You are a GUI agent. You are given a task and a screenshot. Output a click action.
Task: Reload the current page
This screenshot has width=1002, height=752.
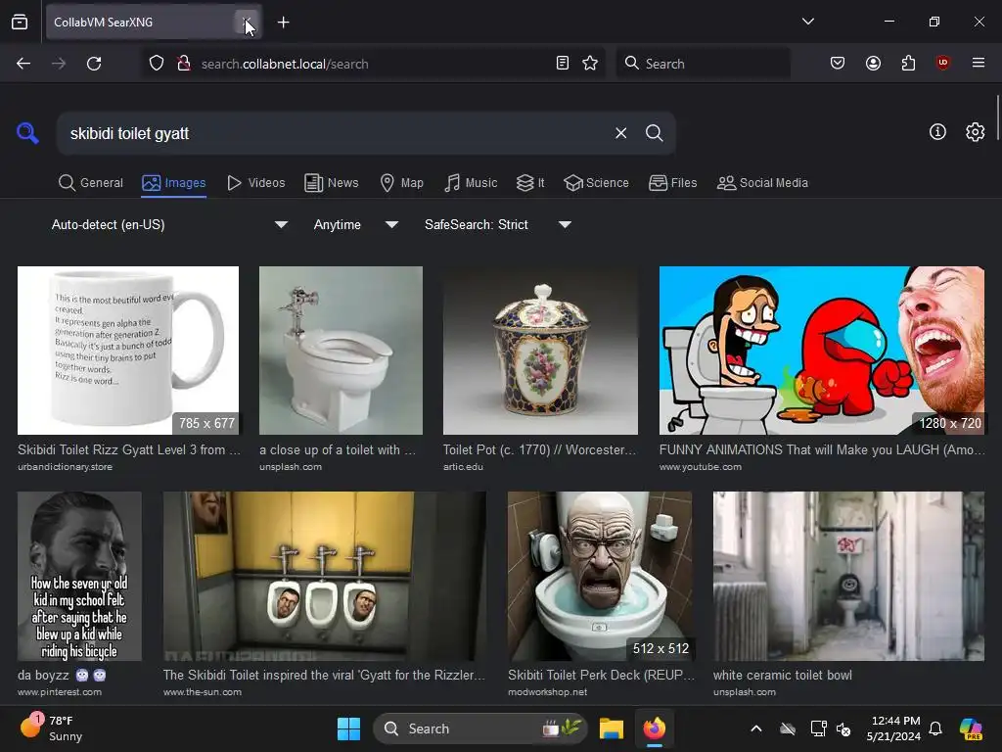coord(94,64)
